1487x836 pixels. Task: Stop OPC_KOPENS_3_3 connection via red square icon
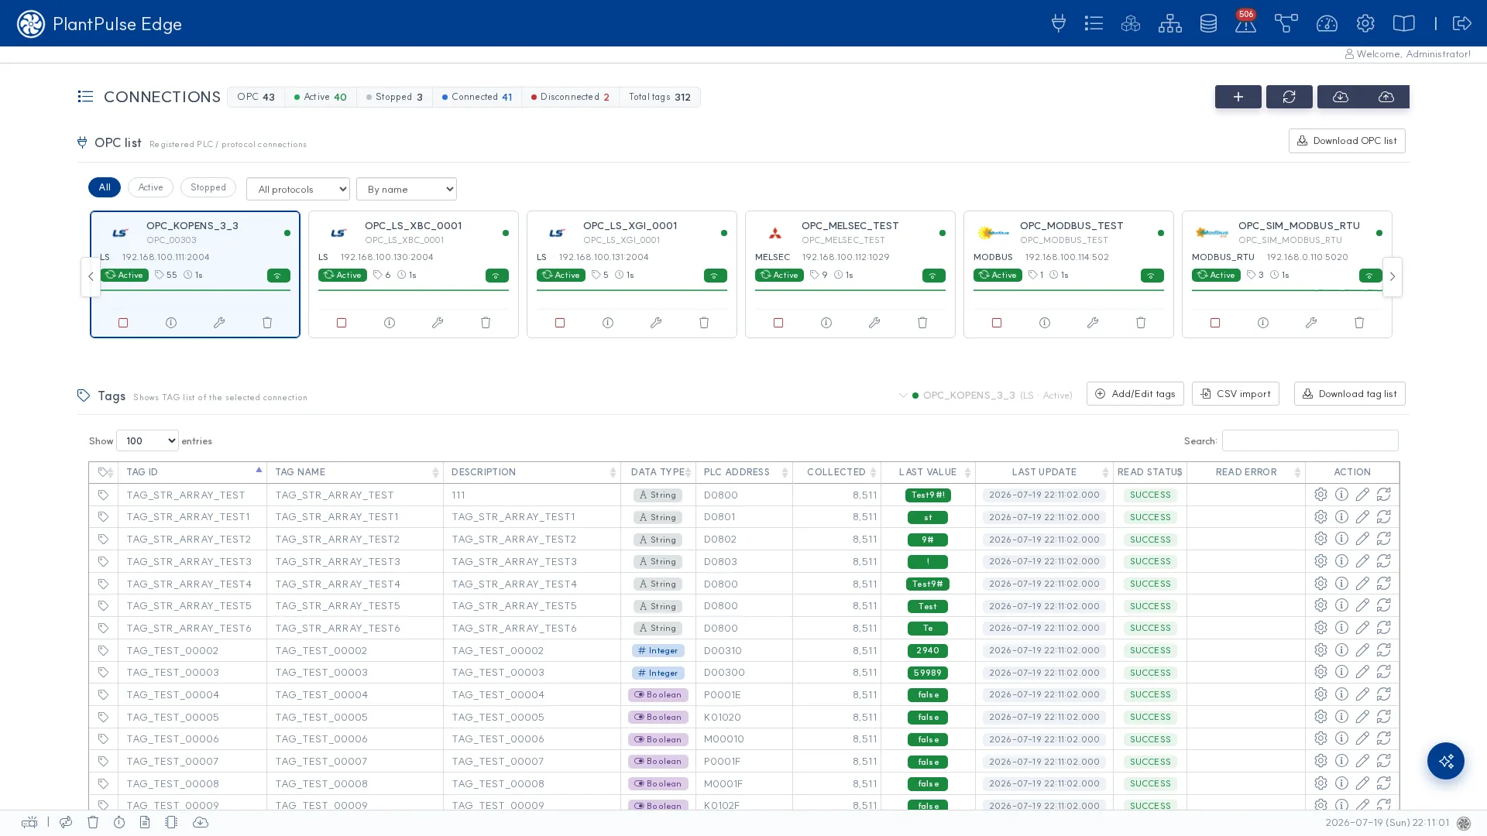pyautogui.click(x=123, y=323)
